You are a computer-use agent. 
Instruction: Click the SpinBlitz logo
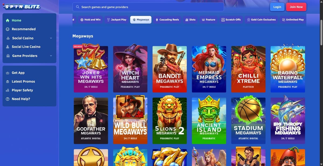point(22,7)
